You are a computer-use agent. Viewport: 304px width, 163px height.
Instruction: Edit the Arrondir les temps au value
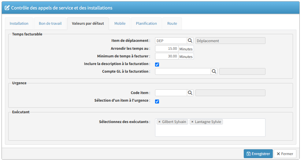click(167, 49)
